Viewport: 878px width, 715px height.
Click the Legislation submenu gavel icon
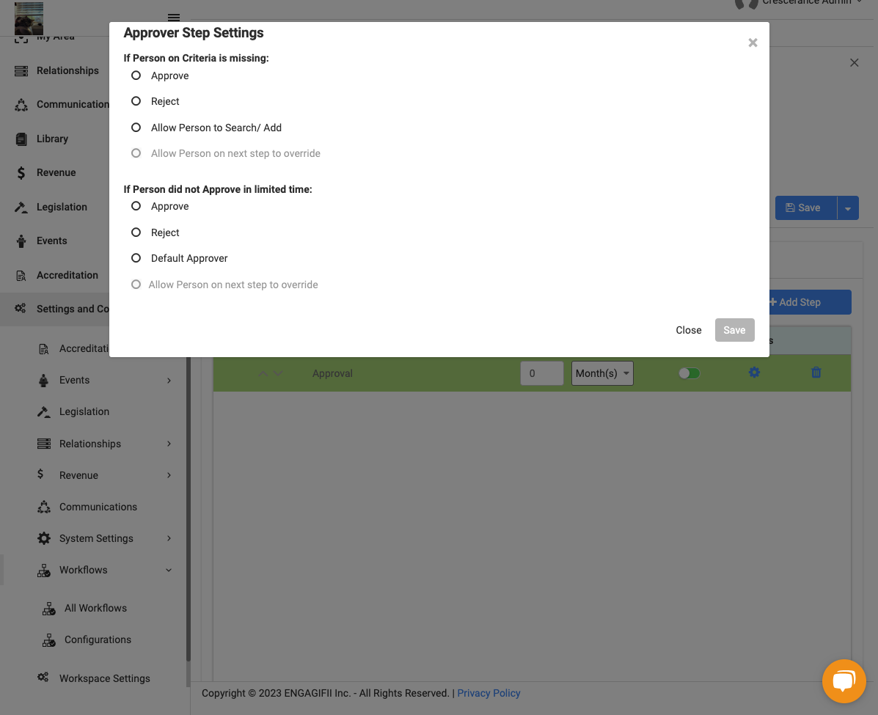(44, 412)
